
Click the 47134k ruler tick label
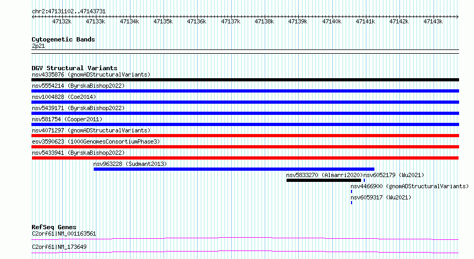[x=129, y=21]
